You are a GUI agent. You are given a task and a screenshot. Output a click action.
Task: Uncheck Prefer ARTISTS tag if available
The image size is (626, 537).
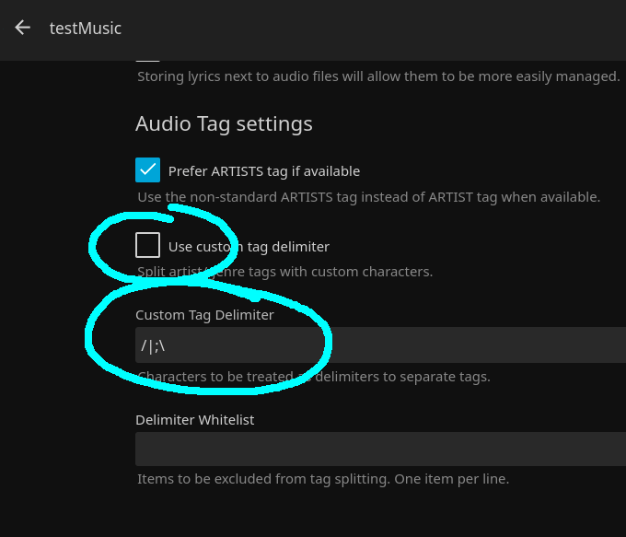point(147,170)
